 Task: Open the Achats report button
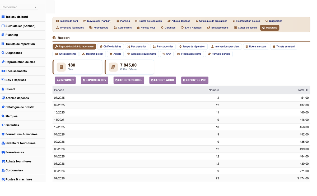point(115,54)
